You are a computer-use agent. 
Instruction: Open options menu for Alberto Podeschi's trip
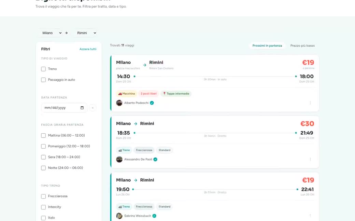pos(310,103)
